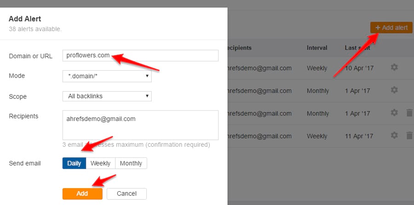Expand the Scope dropdown

pos(107,96)
